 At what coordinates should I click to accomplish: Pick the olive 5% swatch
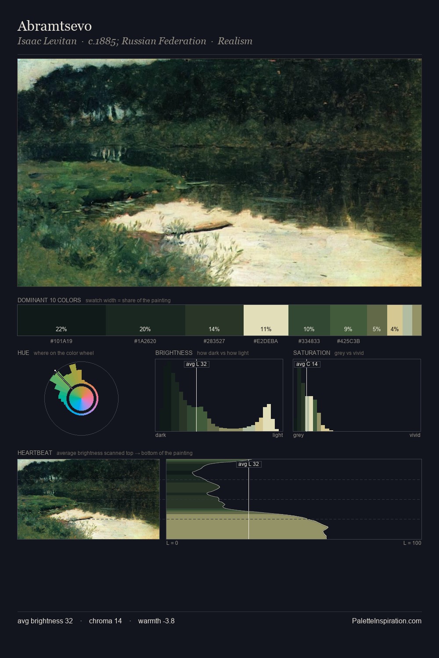377,320
